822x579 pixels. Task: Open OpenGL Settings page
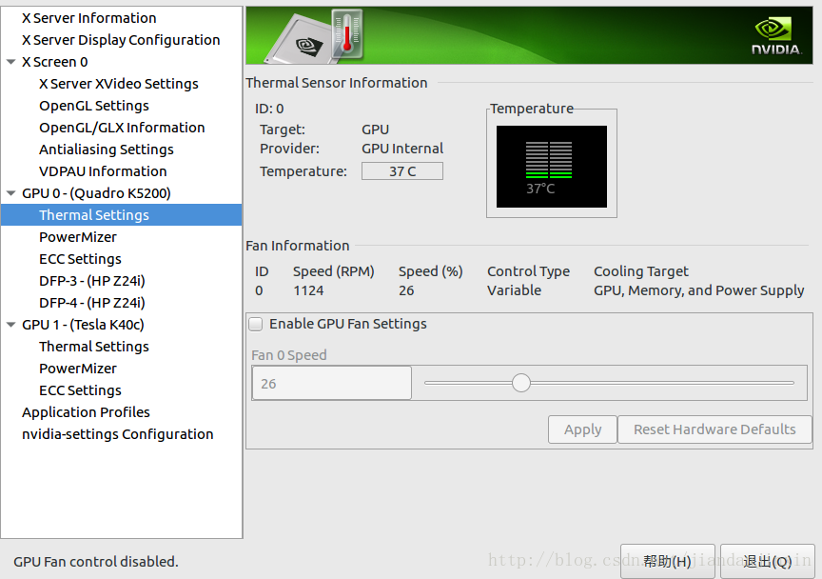pos(94,106)
